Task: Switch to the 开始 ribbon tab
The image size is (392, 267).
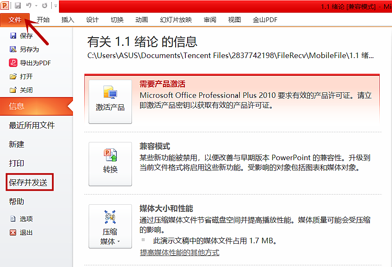Action: pyautogui.click(x=43, y=20)
